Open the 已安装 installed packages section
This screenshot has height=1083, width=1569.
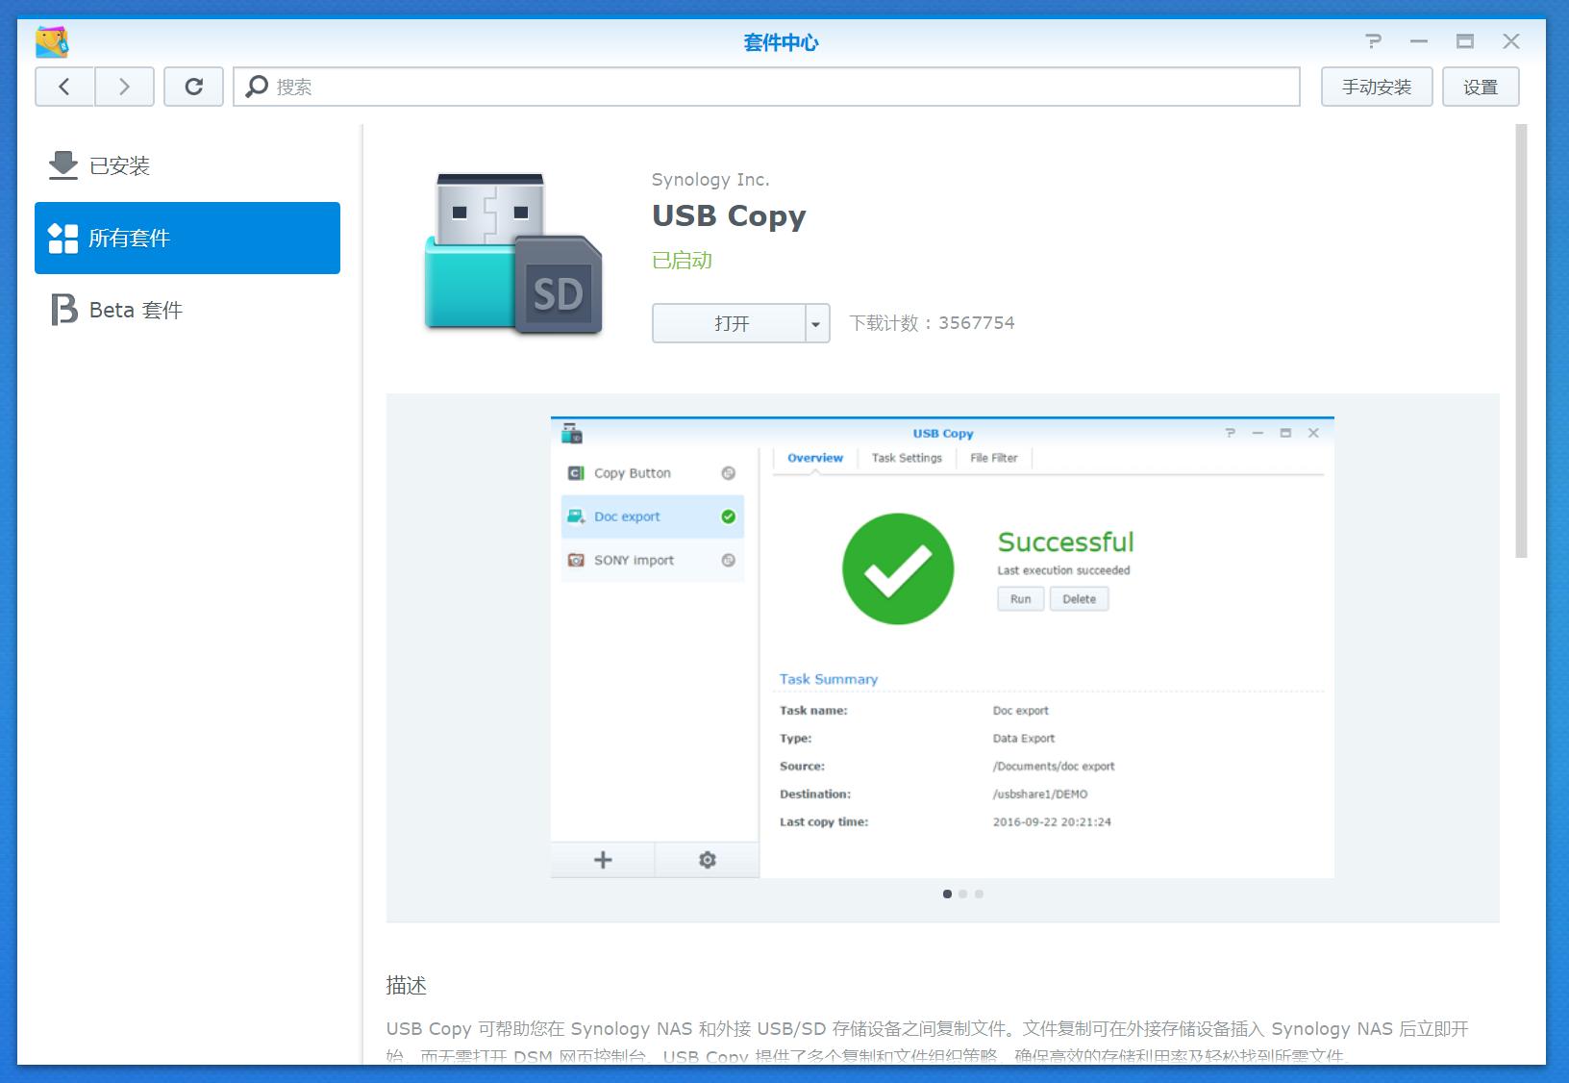tap(119, 166)
